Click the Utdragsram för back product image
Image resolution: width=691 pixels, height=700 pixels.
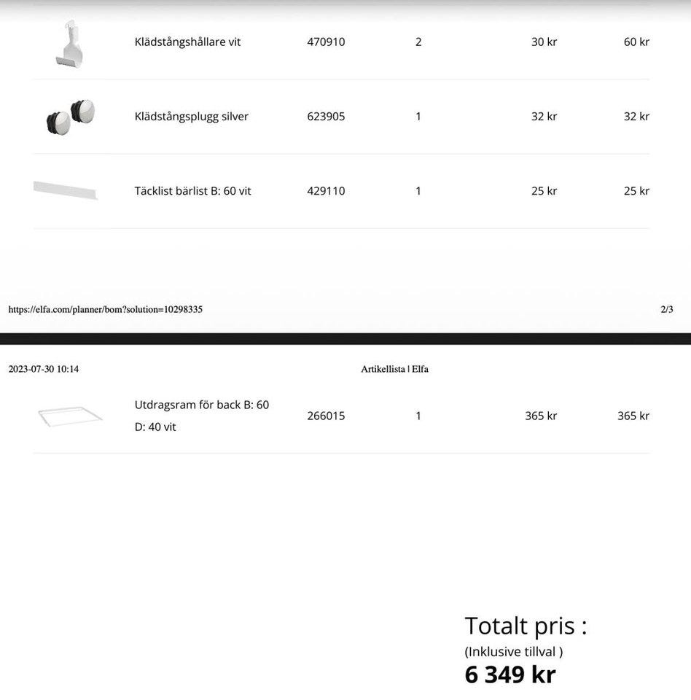tap(70, 416)
